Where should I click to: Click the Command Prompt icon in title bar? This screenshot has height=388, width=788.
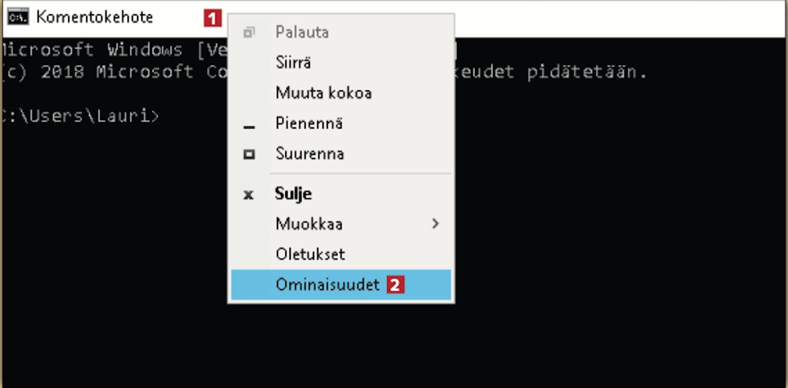[18, 17]
